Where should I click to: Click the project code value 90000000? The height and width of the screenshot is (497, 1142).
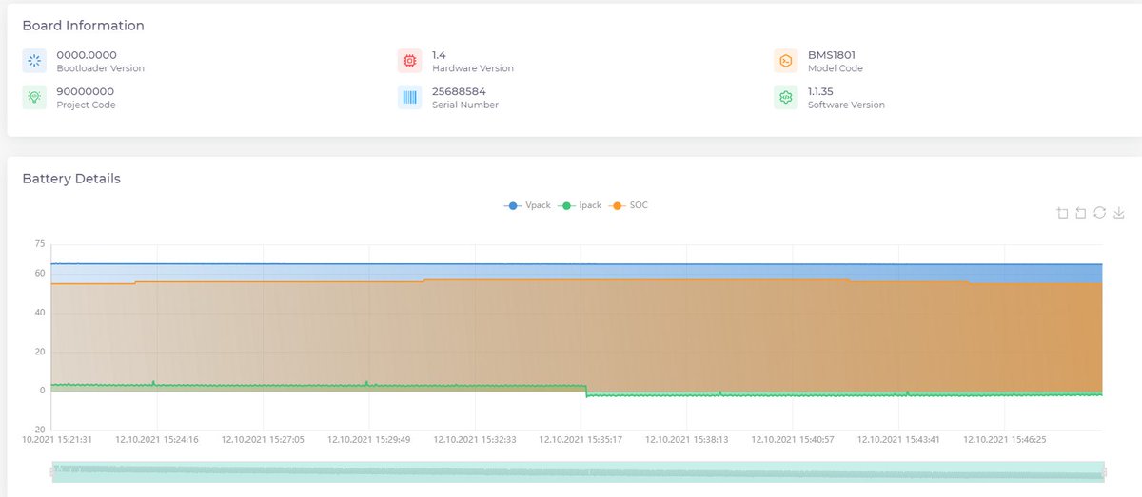click(86, 91)
